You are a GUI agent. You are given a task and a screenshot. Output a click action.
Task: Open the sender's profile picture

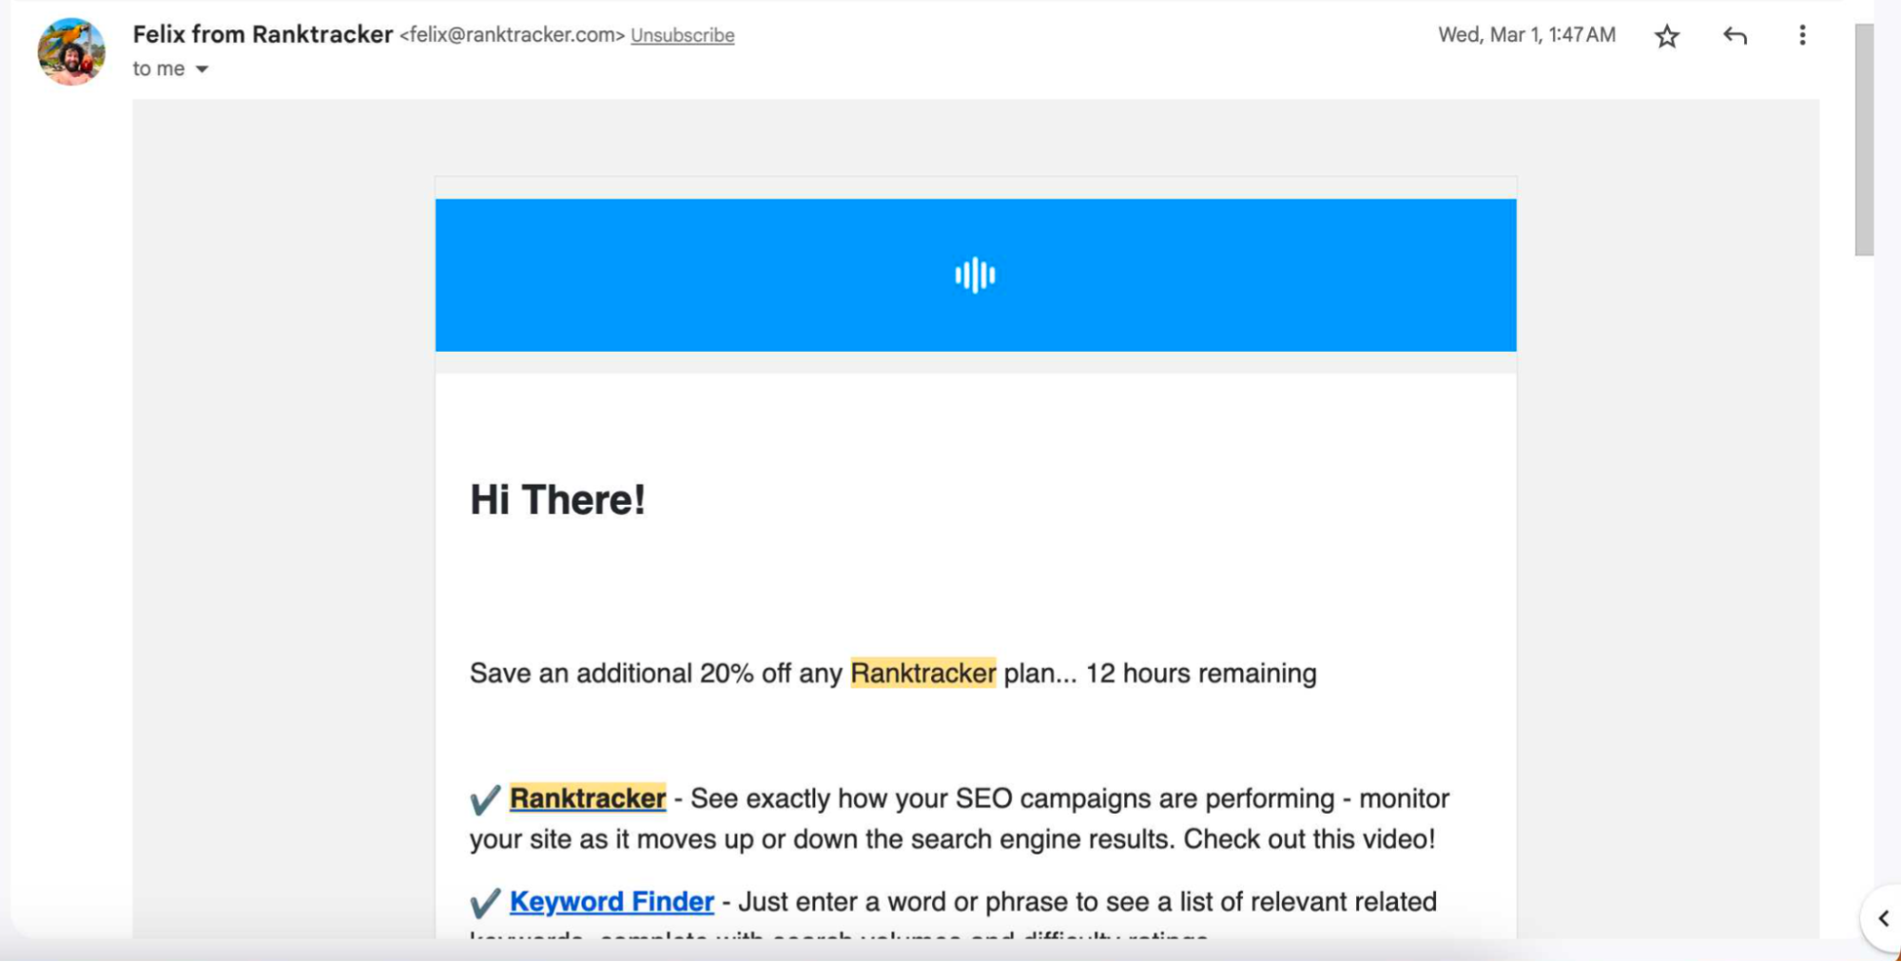(x=71, y=51)
